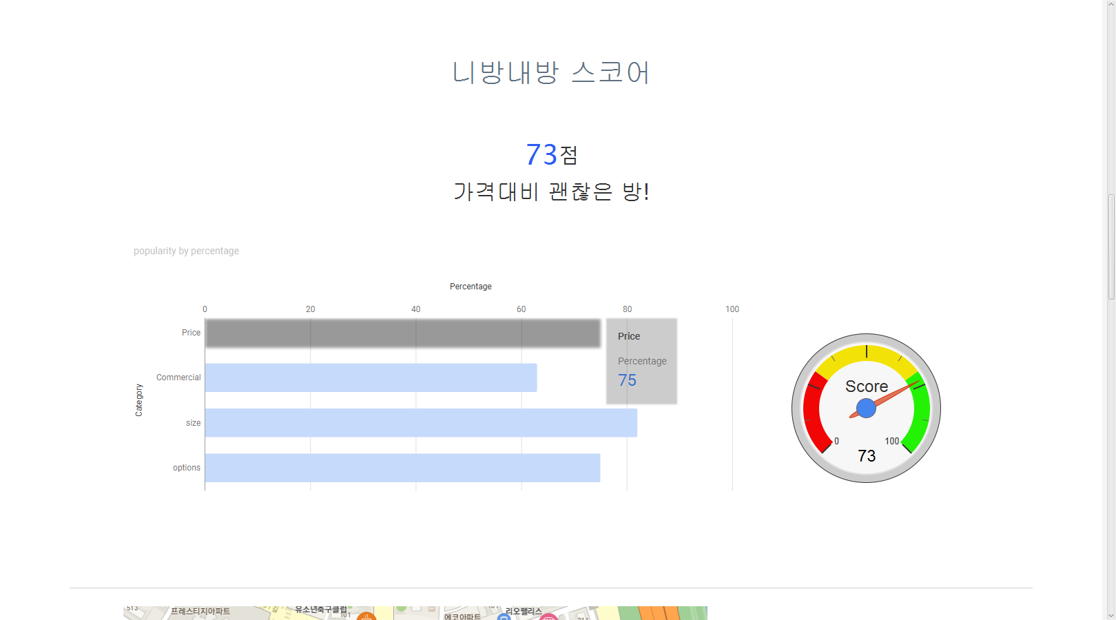Select the Commercial bar in chart

click(371, 378)
